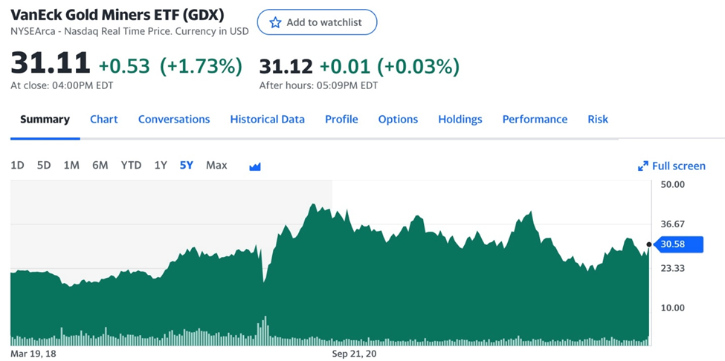Switch chart to mountain chart type icon
725x361 pixels.
(255, 166)
